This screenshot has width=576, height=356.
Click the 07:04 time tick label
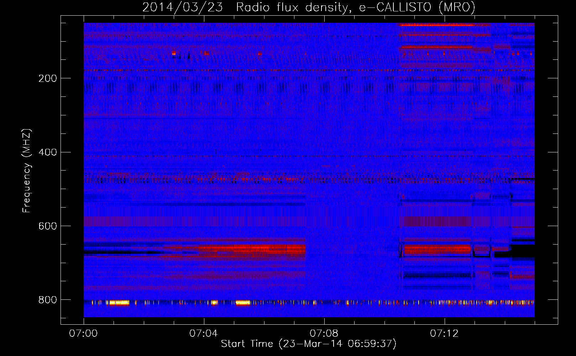point(204,334)
